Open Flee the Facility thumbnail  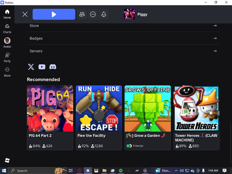[x=99, y=109]
